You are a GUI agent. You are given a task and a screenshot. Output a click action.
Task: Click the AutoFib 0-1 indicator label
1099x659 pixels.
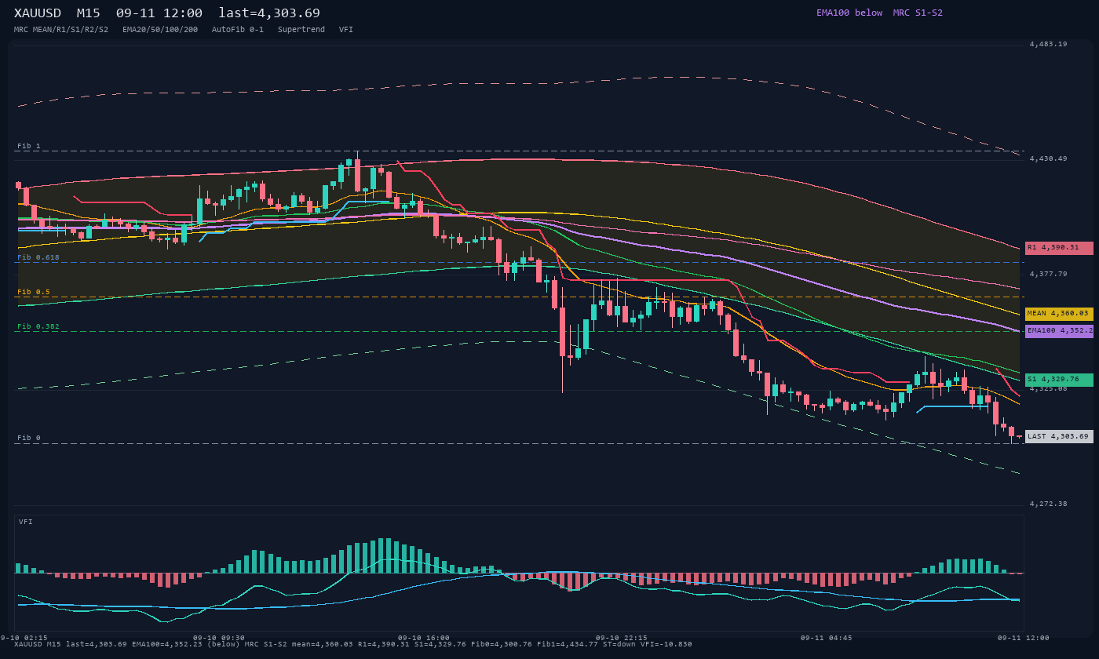238,30
